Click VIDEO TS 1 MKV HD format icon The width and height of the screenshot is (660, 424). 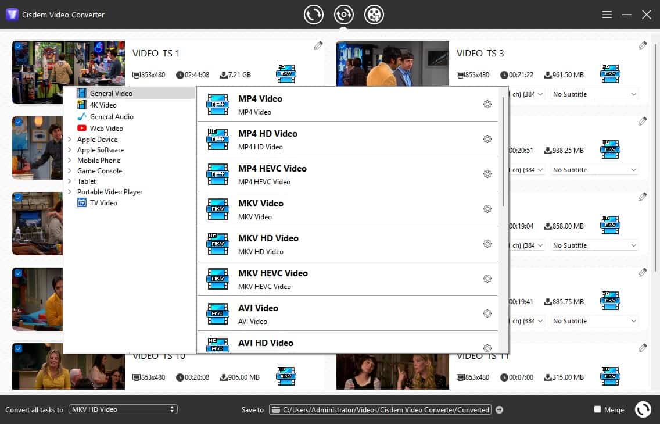coord(286,74)
